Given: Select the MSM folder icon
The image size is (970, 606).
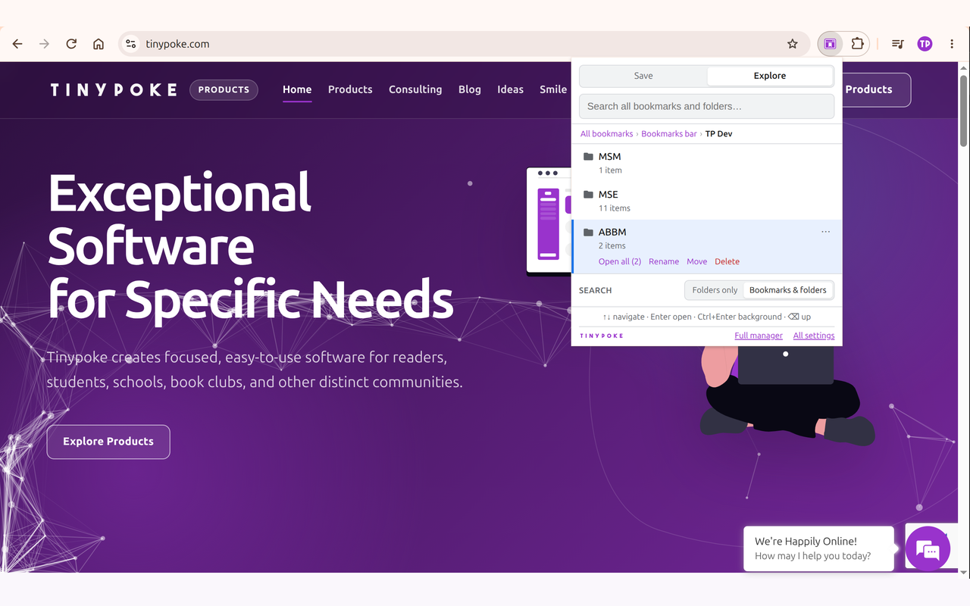Looking at the screenshot, I should click(x=588, y=157).
